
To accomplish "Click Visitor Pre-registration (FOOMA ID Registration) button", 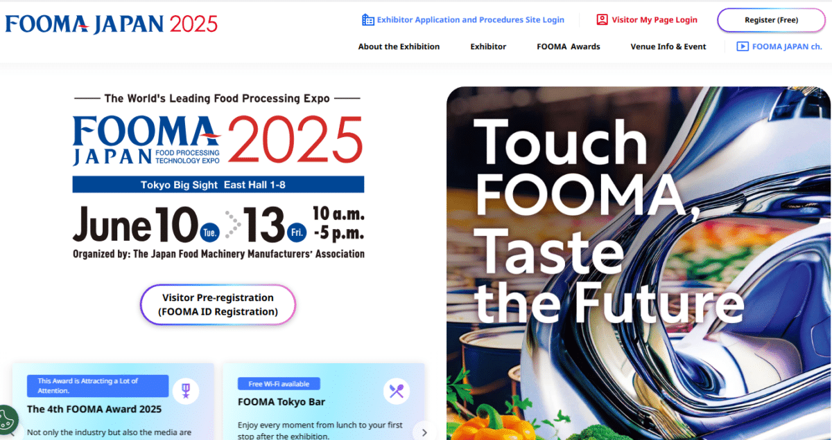I will [218, 304].
